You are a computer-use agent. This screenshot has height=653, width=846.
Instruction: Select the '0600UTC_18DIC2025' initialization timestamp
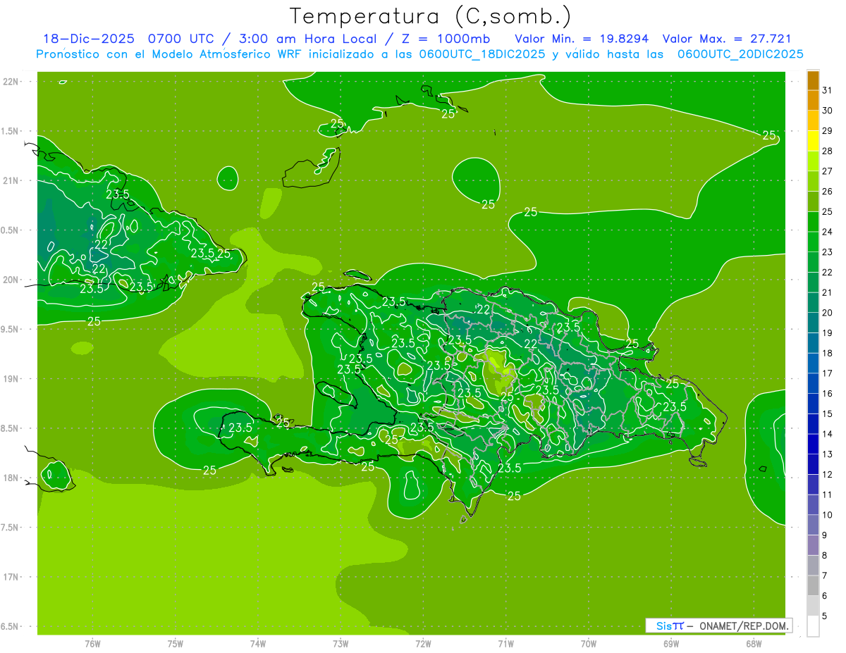pos(482,54)
